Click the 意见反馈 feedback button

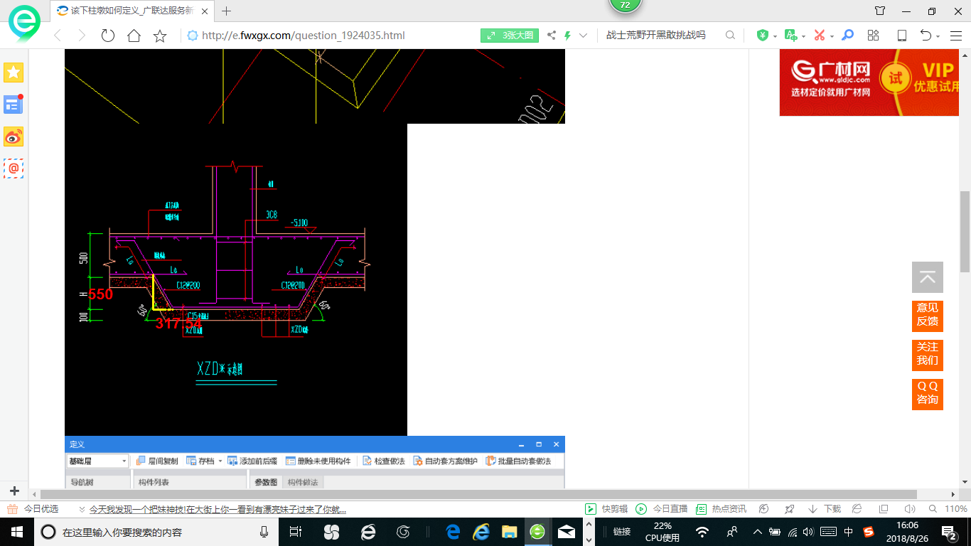click(x=928, y=316)
